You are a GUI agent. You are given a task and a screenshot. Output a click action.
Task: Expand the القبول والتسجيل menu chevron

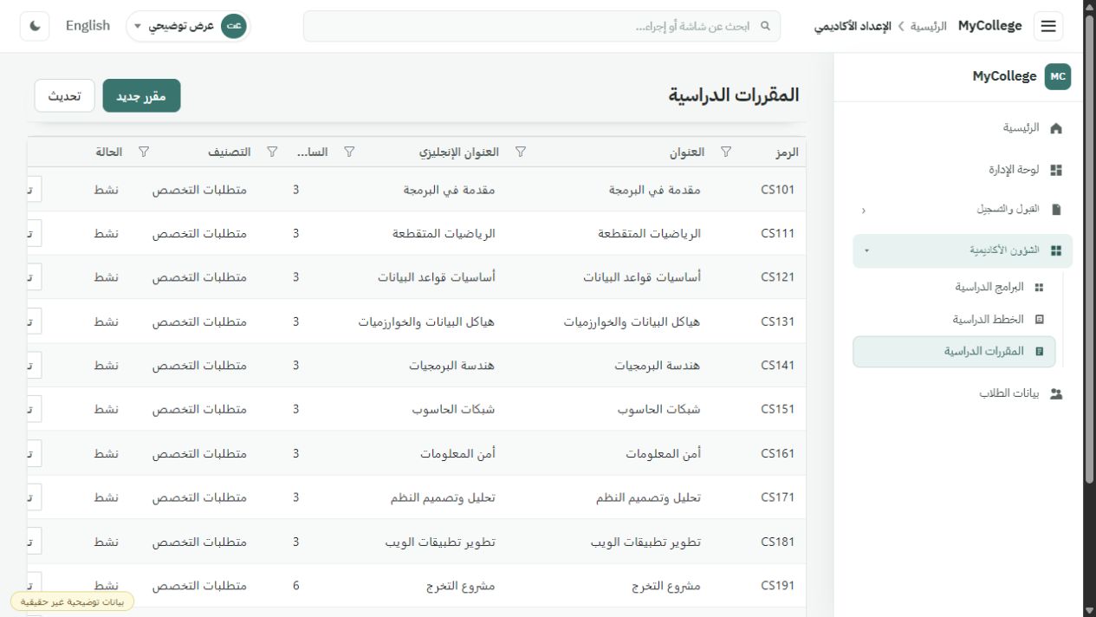pyautogui.click(x=863, y=210)
